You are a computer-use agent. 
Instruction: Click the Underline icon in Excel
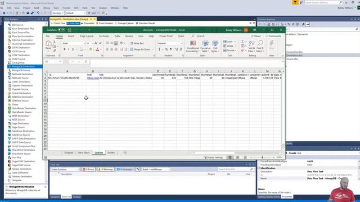click(73, 49)
